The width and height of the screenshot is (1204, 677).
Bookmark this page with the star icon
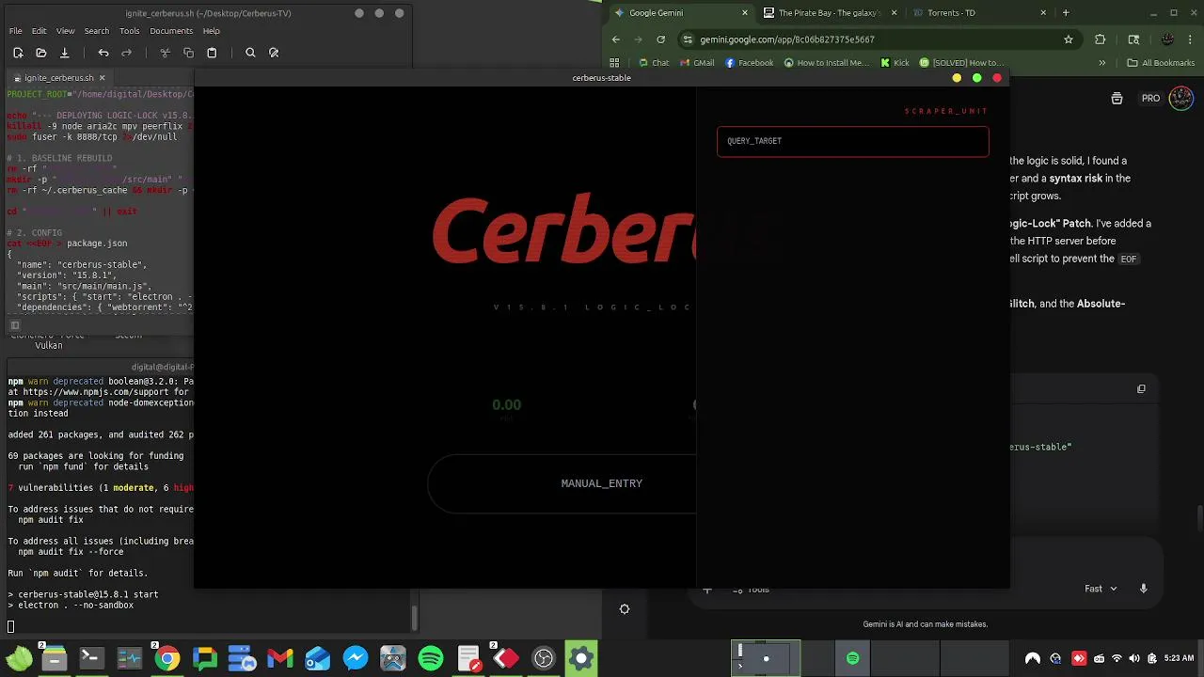click(x=1069, y=39)
